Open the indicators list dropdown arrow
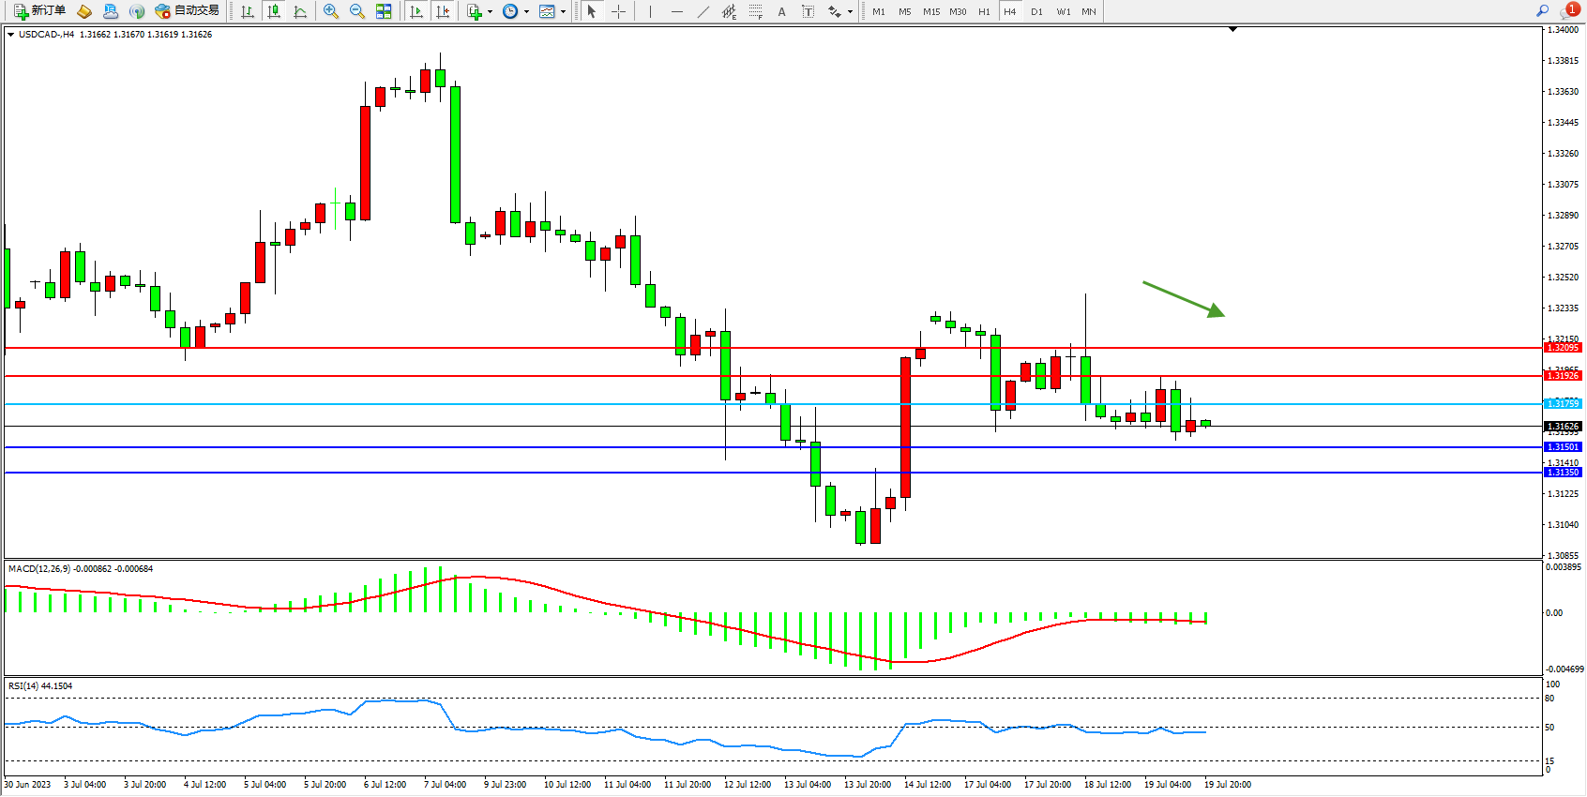Screen dimensions: 1587x797 [x=490, y=12]
